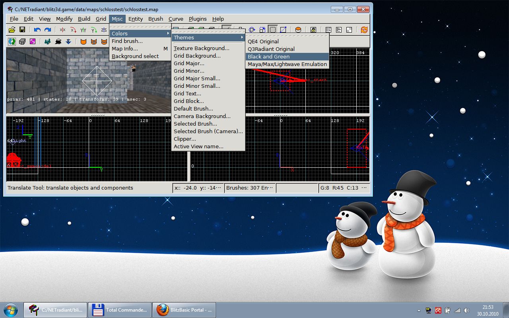Click the stacked orange patch icon
The image size is (509, 318).
[x=104, y=41]
